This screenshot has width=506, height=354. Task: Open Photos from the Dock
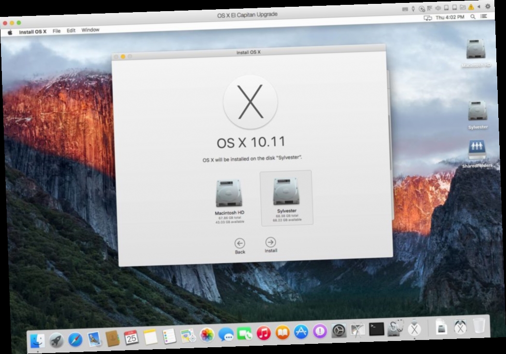point(207,335)
